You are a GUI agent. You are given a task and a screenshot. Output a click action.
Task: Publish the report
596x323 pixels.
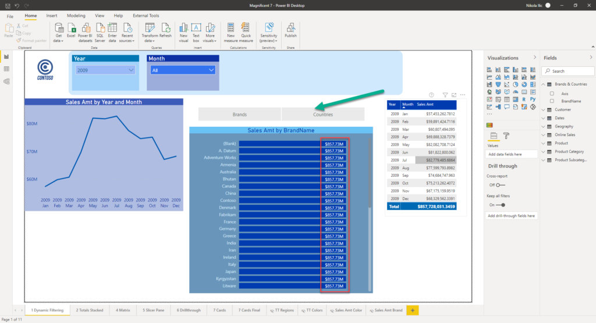tap(291, 30)
